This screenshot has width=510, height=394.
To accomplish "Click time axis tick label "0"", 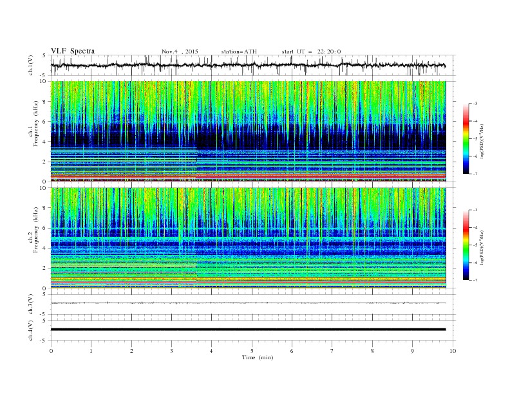I will [x=51, y=351].
